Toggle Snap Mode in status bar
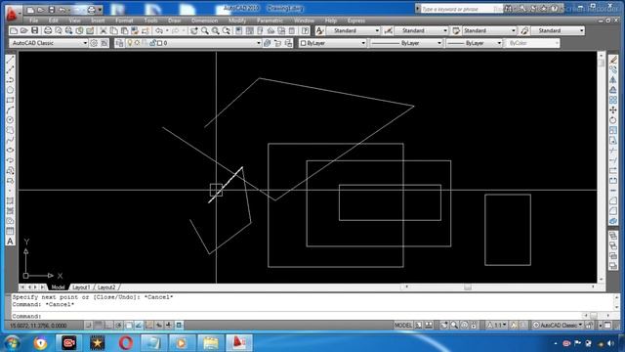Screen dimensions: 625x352 (x=89, y=326)
